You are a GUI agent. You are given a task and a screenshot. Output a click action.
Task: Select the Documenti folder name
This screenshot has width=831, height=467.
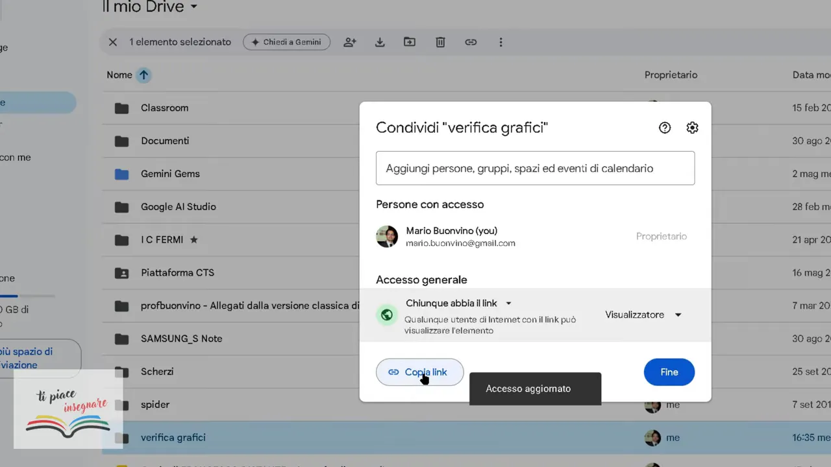pyautogui.click(x=165, y=141)
